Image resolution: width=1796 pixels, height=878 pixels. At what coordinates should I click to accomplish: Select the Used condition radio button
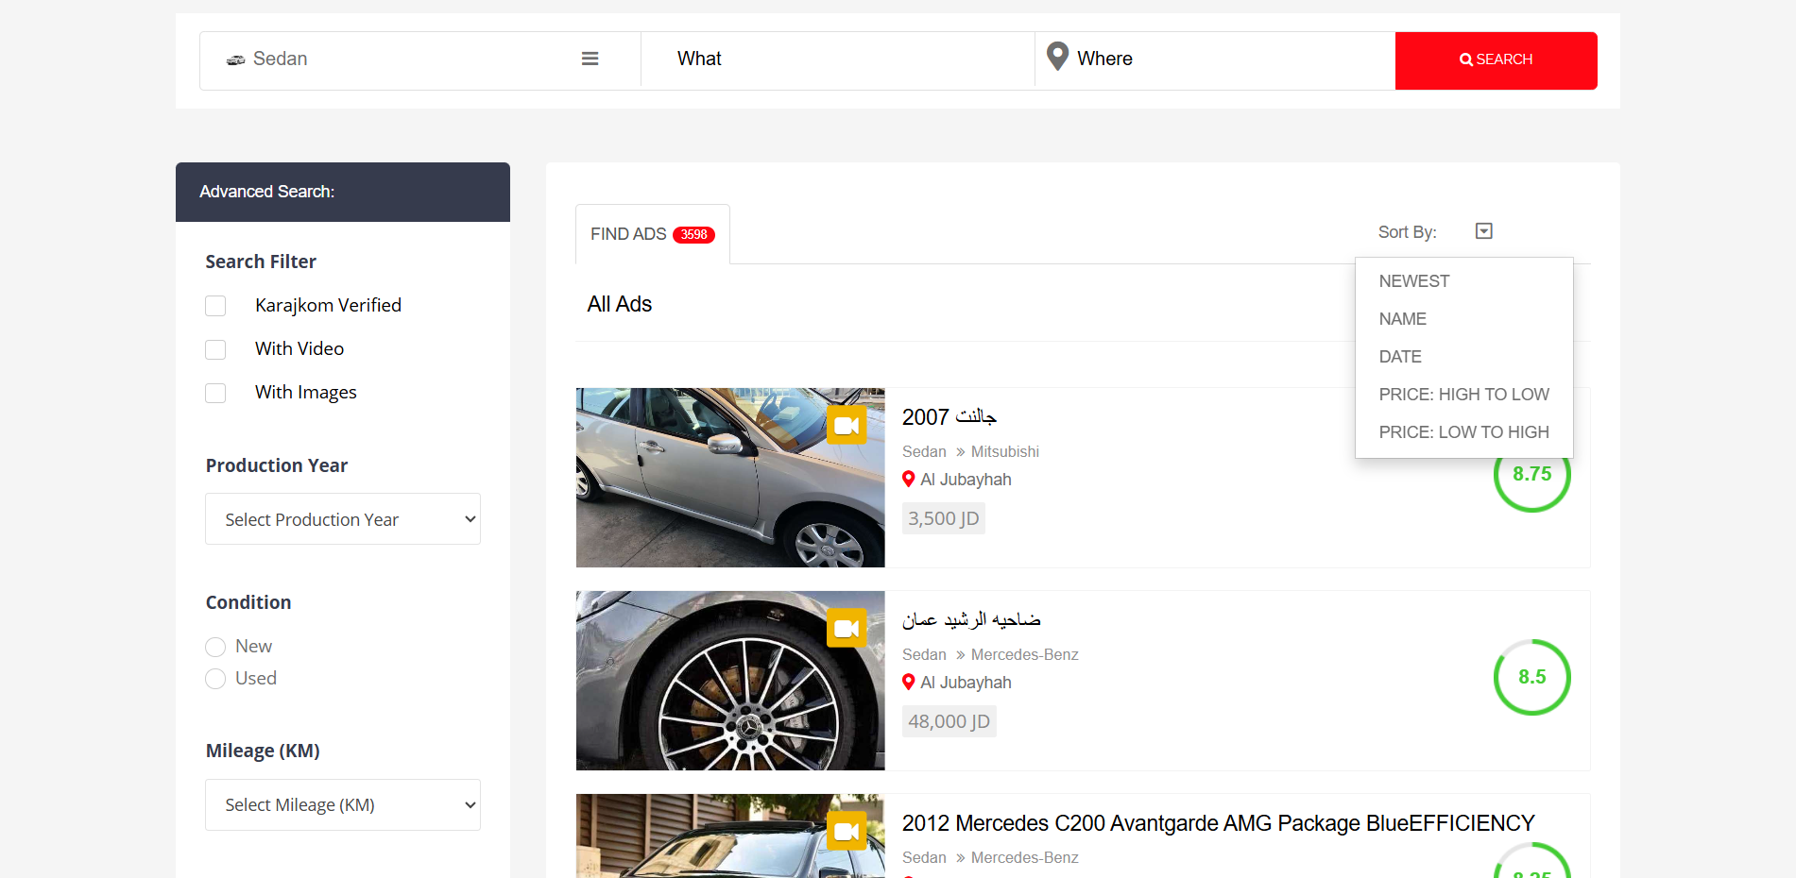[214, 679]
